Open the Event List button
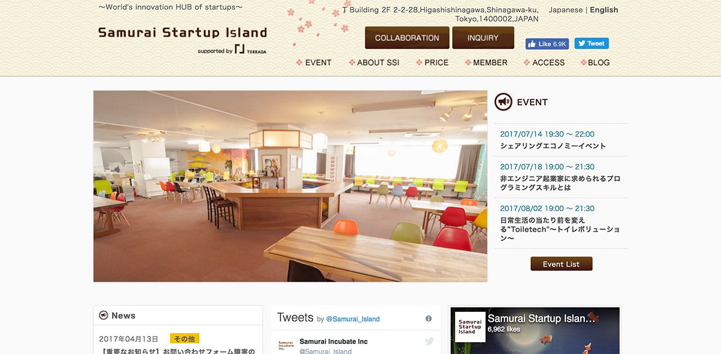This screenshot has height=354, width=721. [562, 264]
